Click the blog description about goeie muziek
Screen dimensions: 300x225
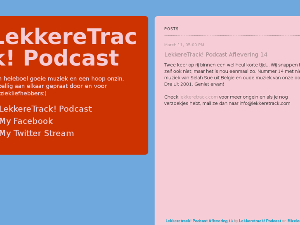pyautogui.click(x=62, y=86)
